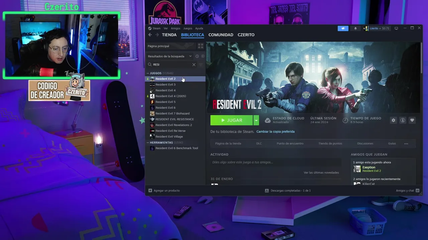Click the cloud status checkmark icon
The height and width of the screenshot is (240, 428).
(267, 120)
